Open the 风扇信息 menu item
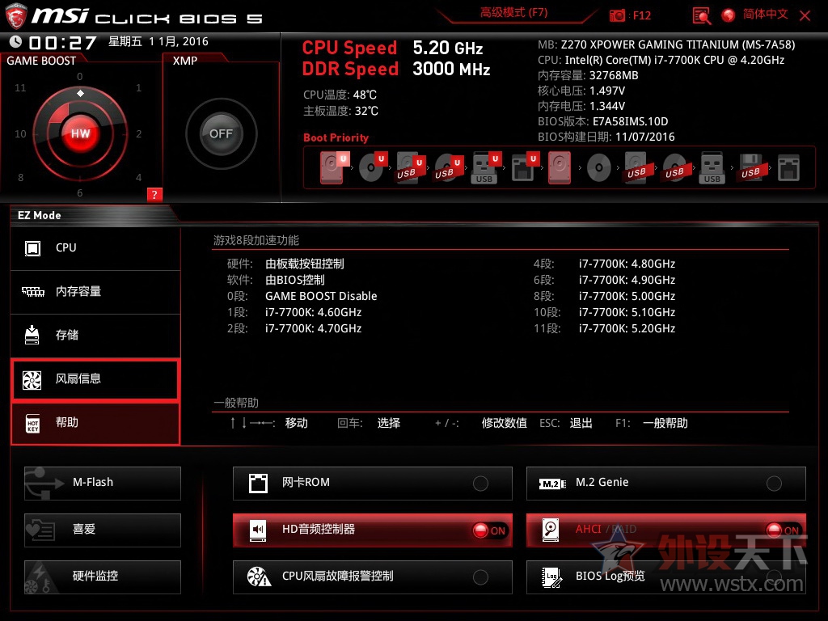 [x=95, y=379]
